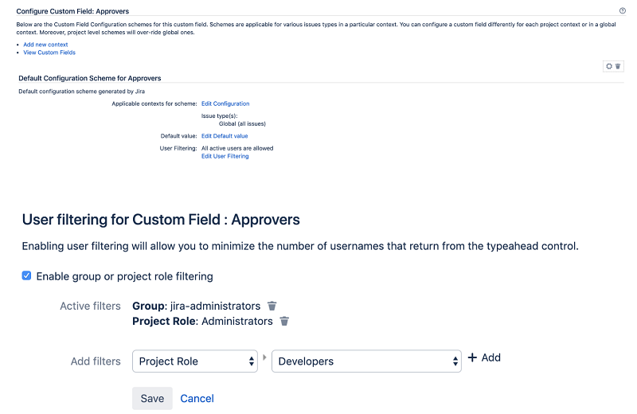Click the Configure Custom Field: Approvers heading
637x414 pixels.
[72, 11]
